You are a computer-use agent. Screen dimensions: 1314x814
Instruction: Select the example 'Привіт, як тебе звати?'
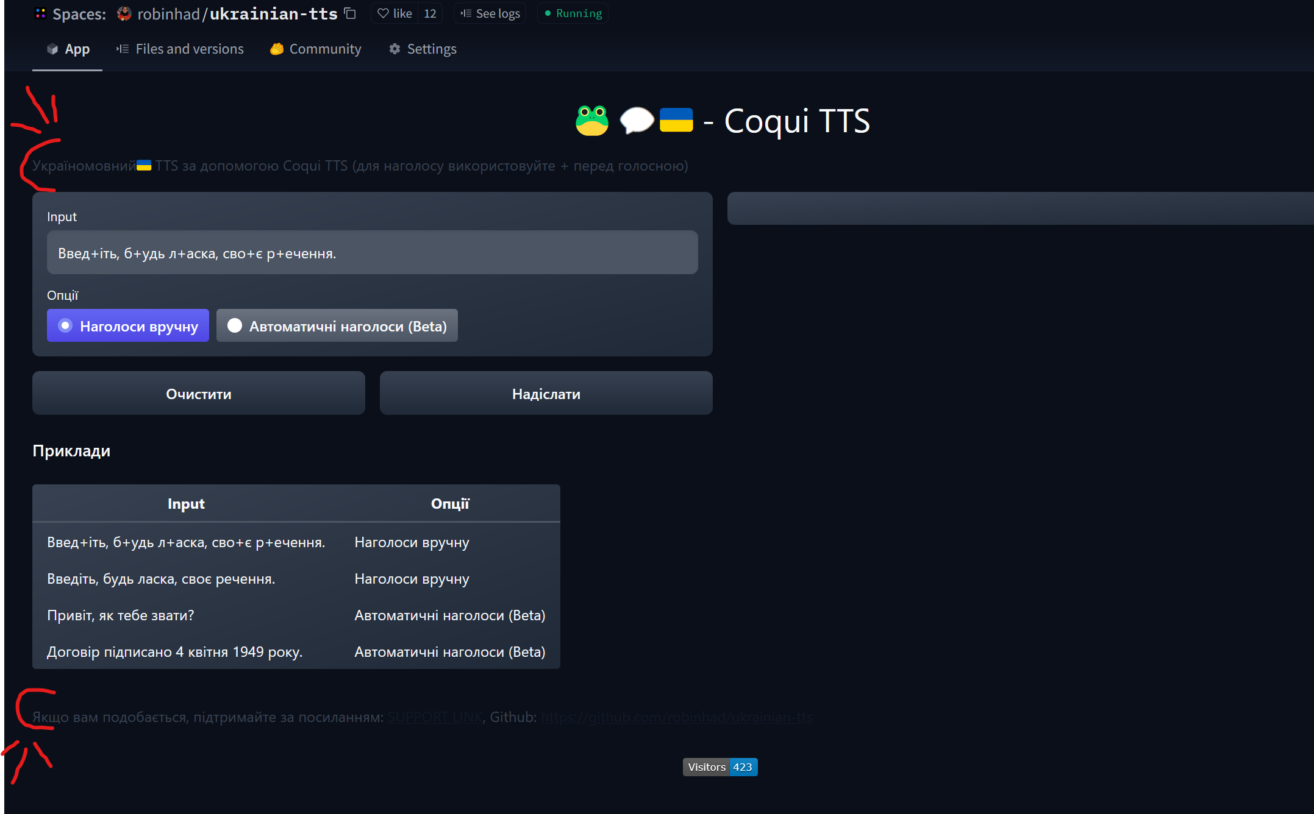[121, 615]
